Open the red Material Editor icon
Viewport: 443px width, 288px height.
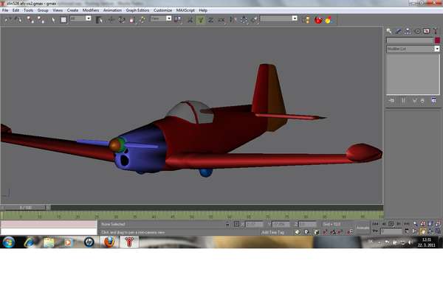318,20
